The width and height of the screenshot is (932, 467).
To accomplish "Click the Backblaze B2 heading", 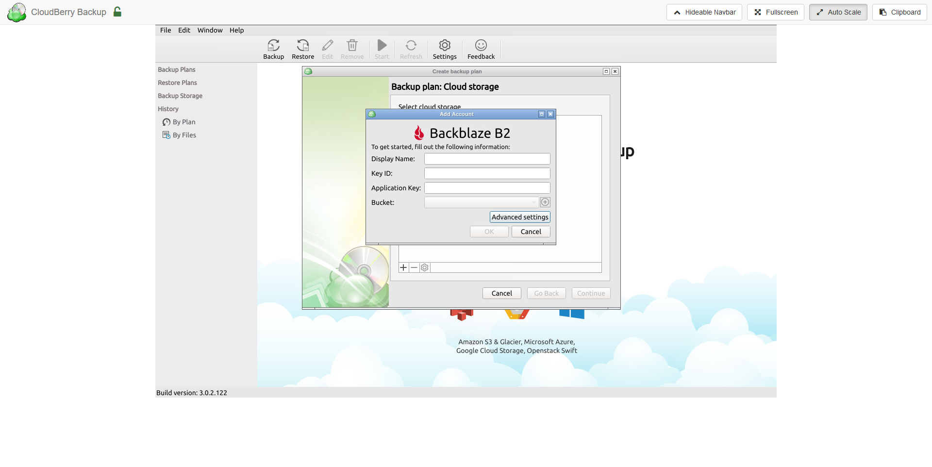I will point(470,133).
